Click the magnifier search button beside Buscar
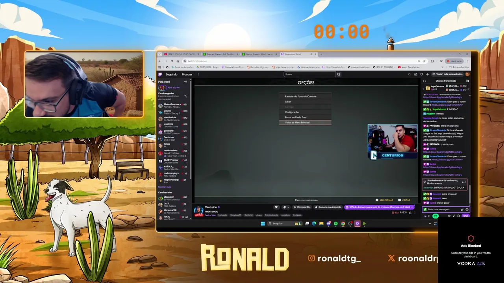The height and width of the screenshot is (283, 504). (x=338, y=74)
